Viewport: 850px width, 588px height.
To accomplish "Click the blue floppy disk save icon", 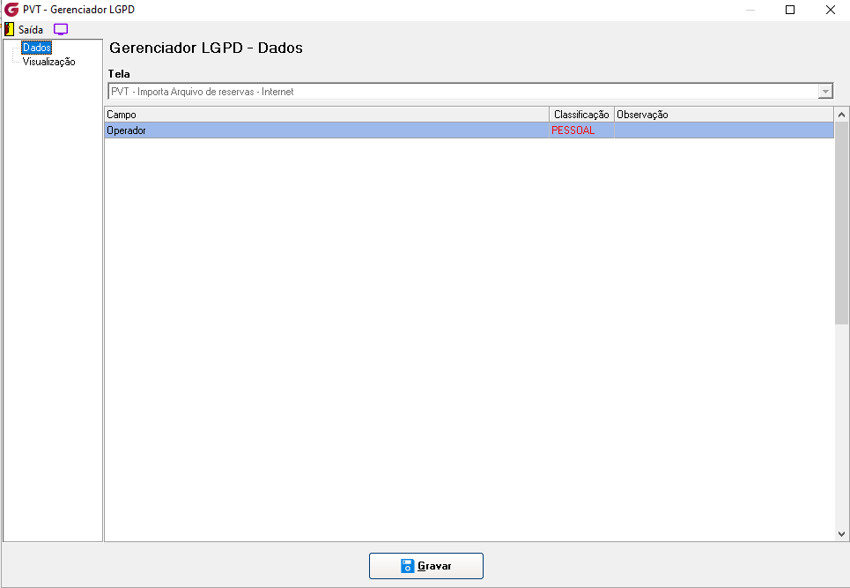I will [407, 566].
